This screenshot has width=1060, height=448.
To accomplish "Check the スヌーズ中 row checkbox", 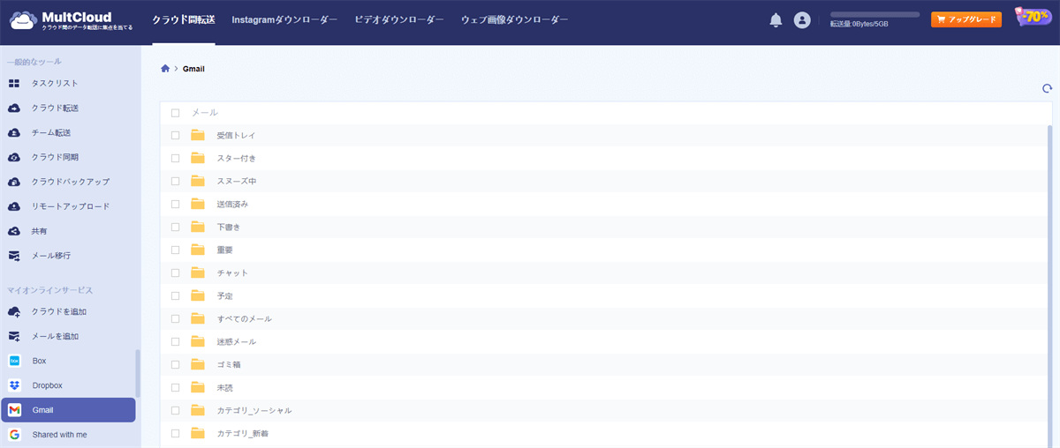I will [175, 181].
